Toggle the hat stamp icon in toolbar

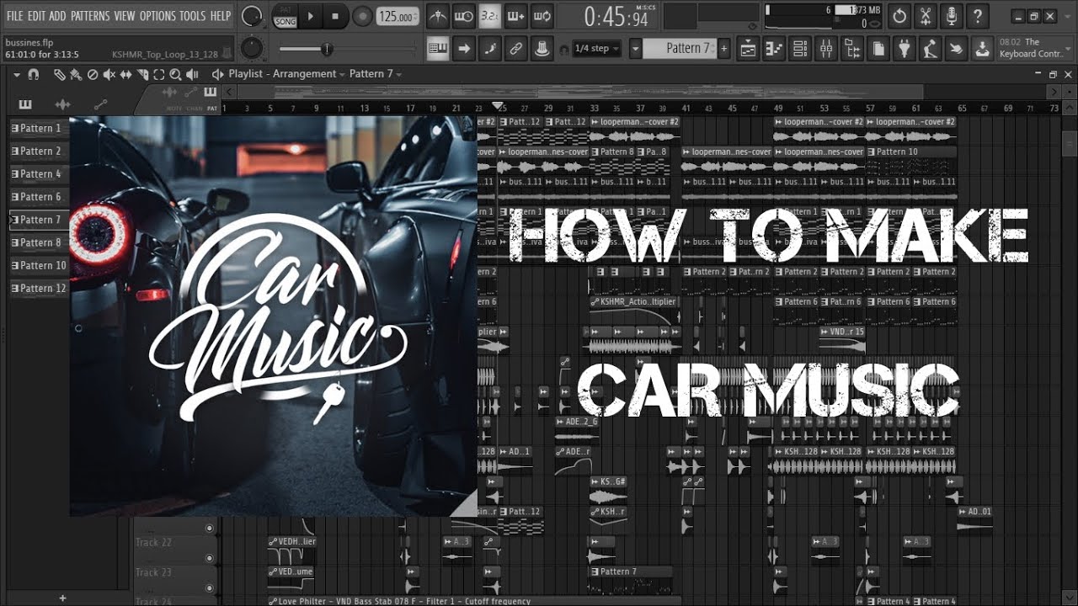tap(542, 49)
